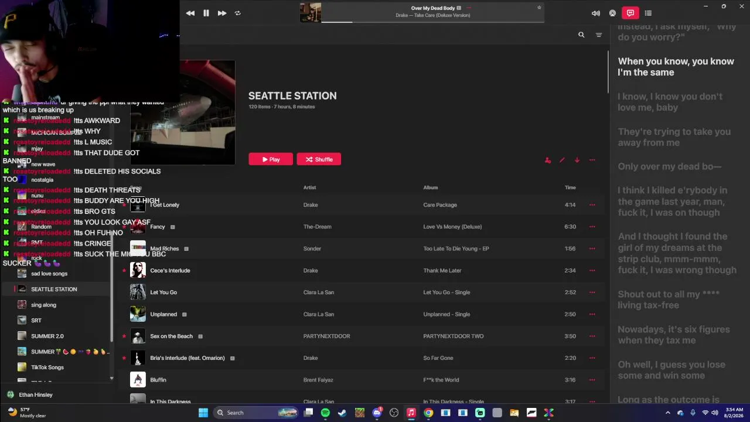
Task: Edit the SEATTLE STATION playlist with pencil
Action: 562,160
